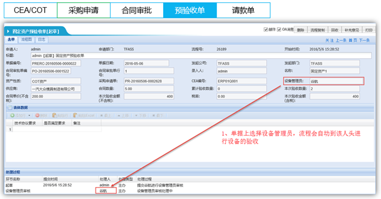Click the 补充意见 button
381x199 pixels.
pyautogui.click(x=352, y=30)
